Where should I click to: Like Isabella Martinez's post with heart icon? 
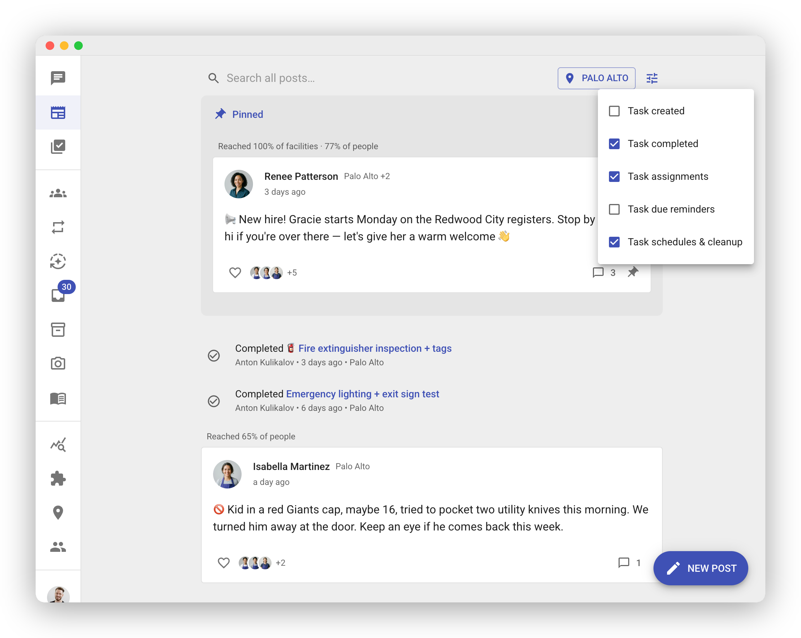point(223,563)
